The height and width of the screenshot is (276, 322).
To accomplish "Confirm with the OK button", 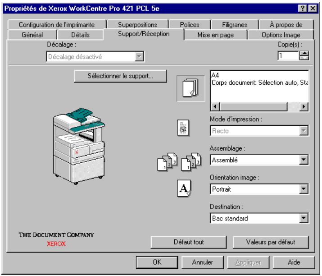I will coord(157,262).
